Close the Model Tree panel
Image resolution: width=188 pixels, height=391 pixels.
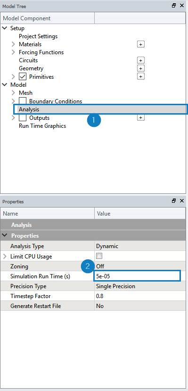[181, 6]
